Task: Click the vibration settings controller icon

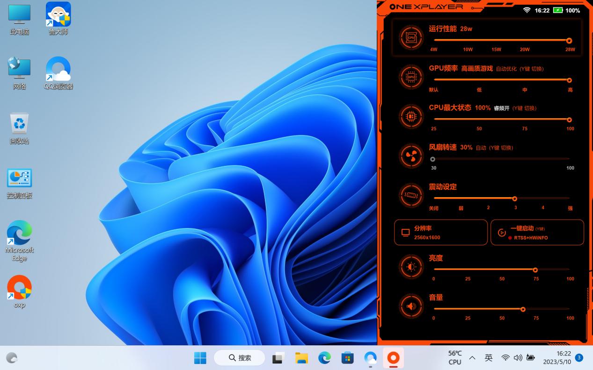Action: tap(411, 194)
